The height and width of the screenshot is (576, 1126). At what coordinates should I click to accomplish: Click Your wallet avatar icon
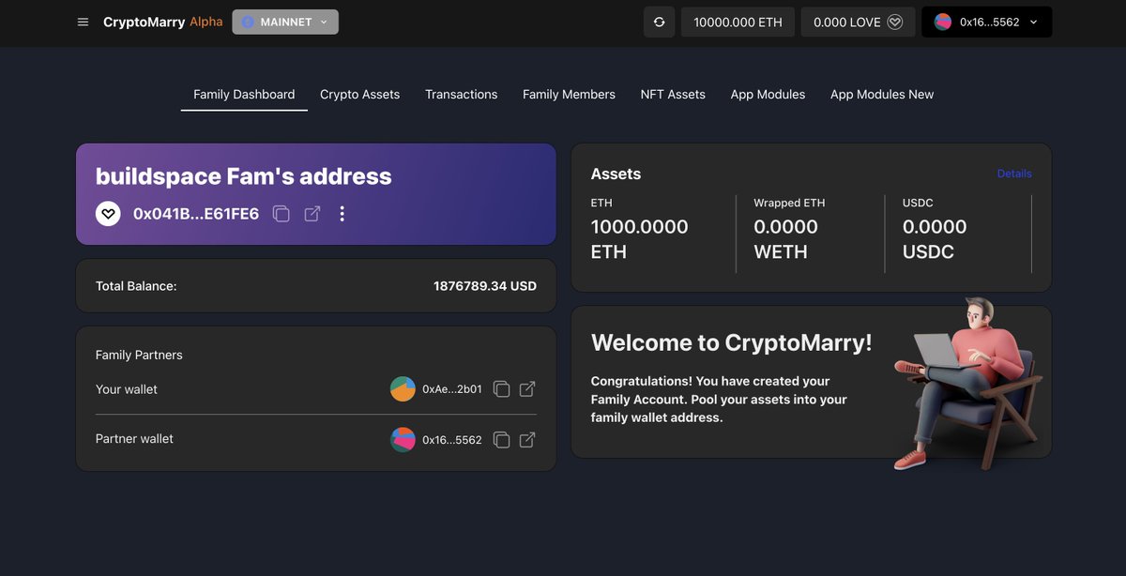[403, 388]
